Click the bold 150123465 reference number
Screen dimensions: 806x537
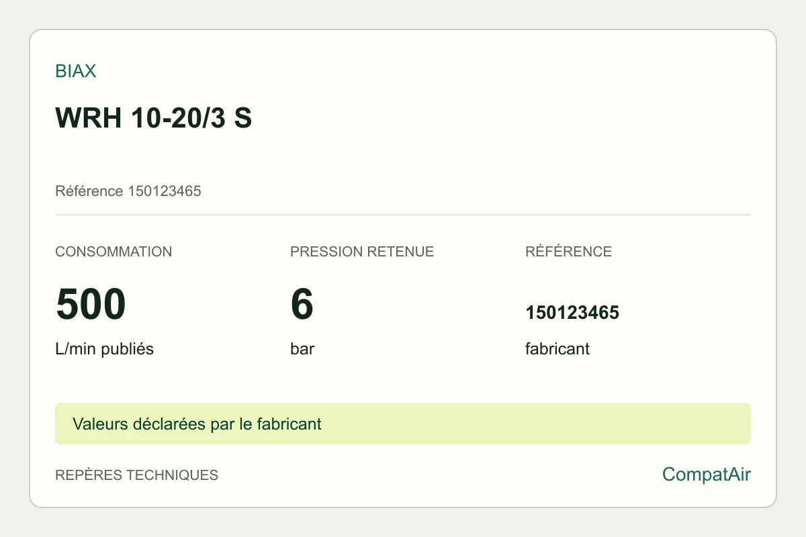(572, 313)
